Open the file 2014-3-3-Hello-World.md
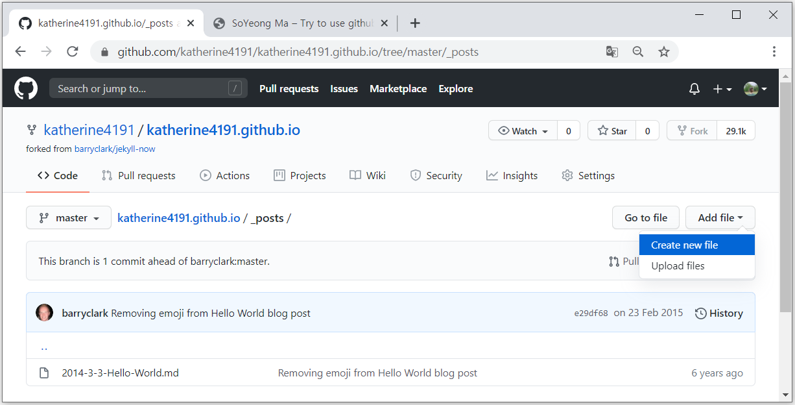The height and width of the screenshot is (405, 795). pos(120,373)
